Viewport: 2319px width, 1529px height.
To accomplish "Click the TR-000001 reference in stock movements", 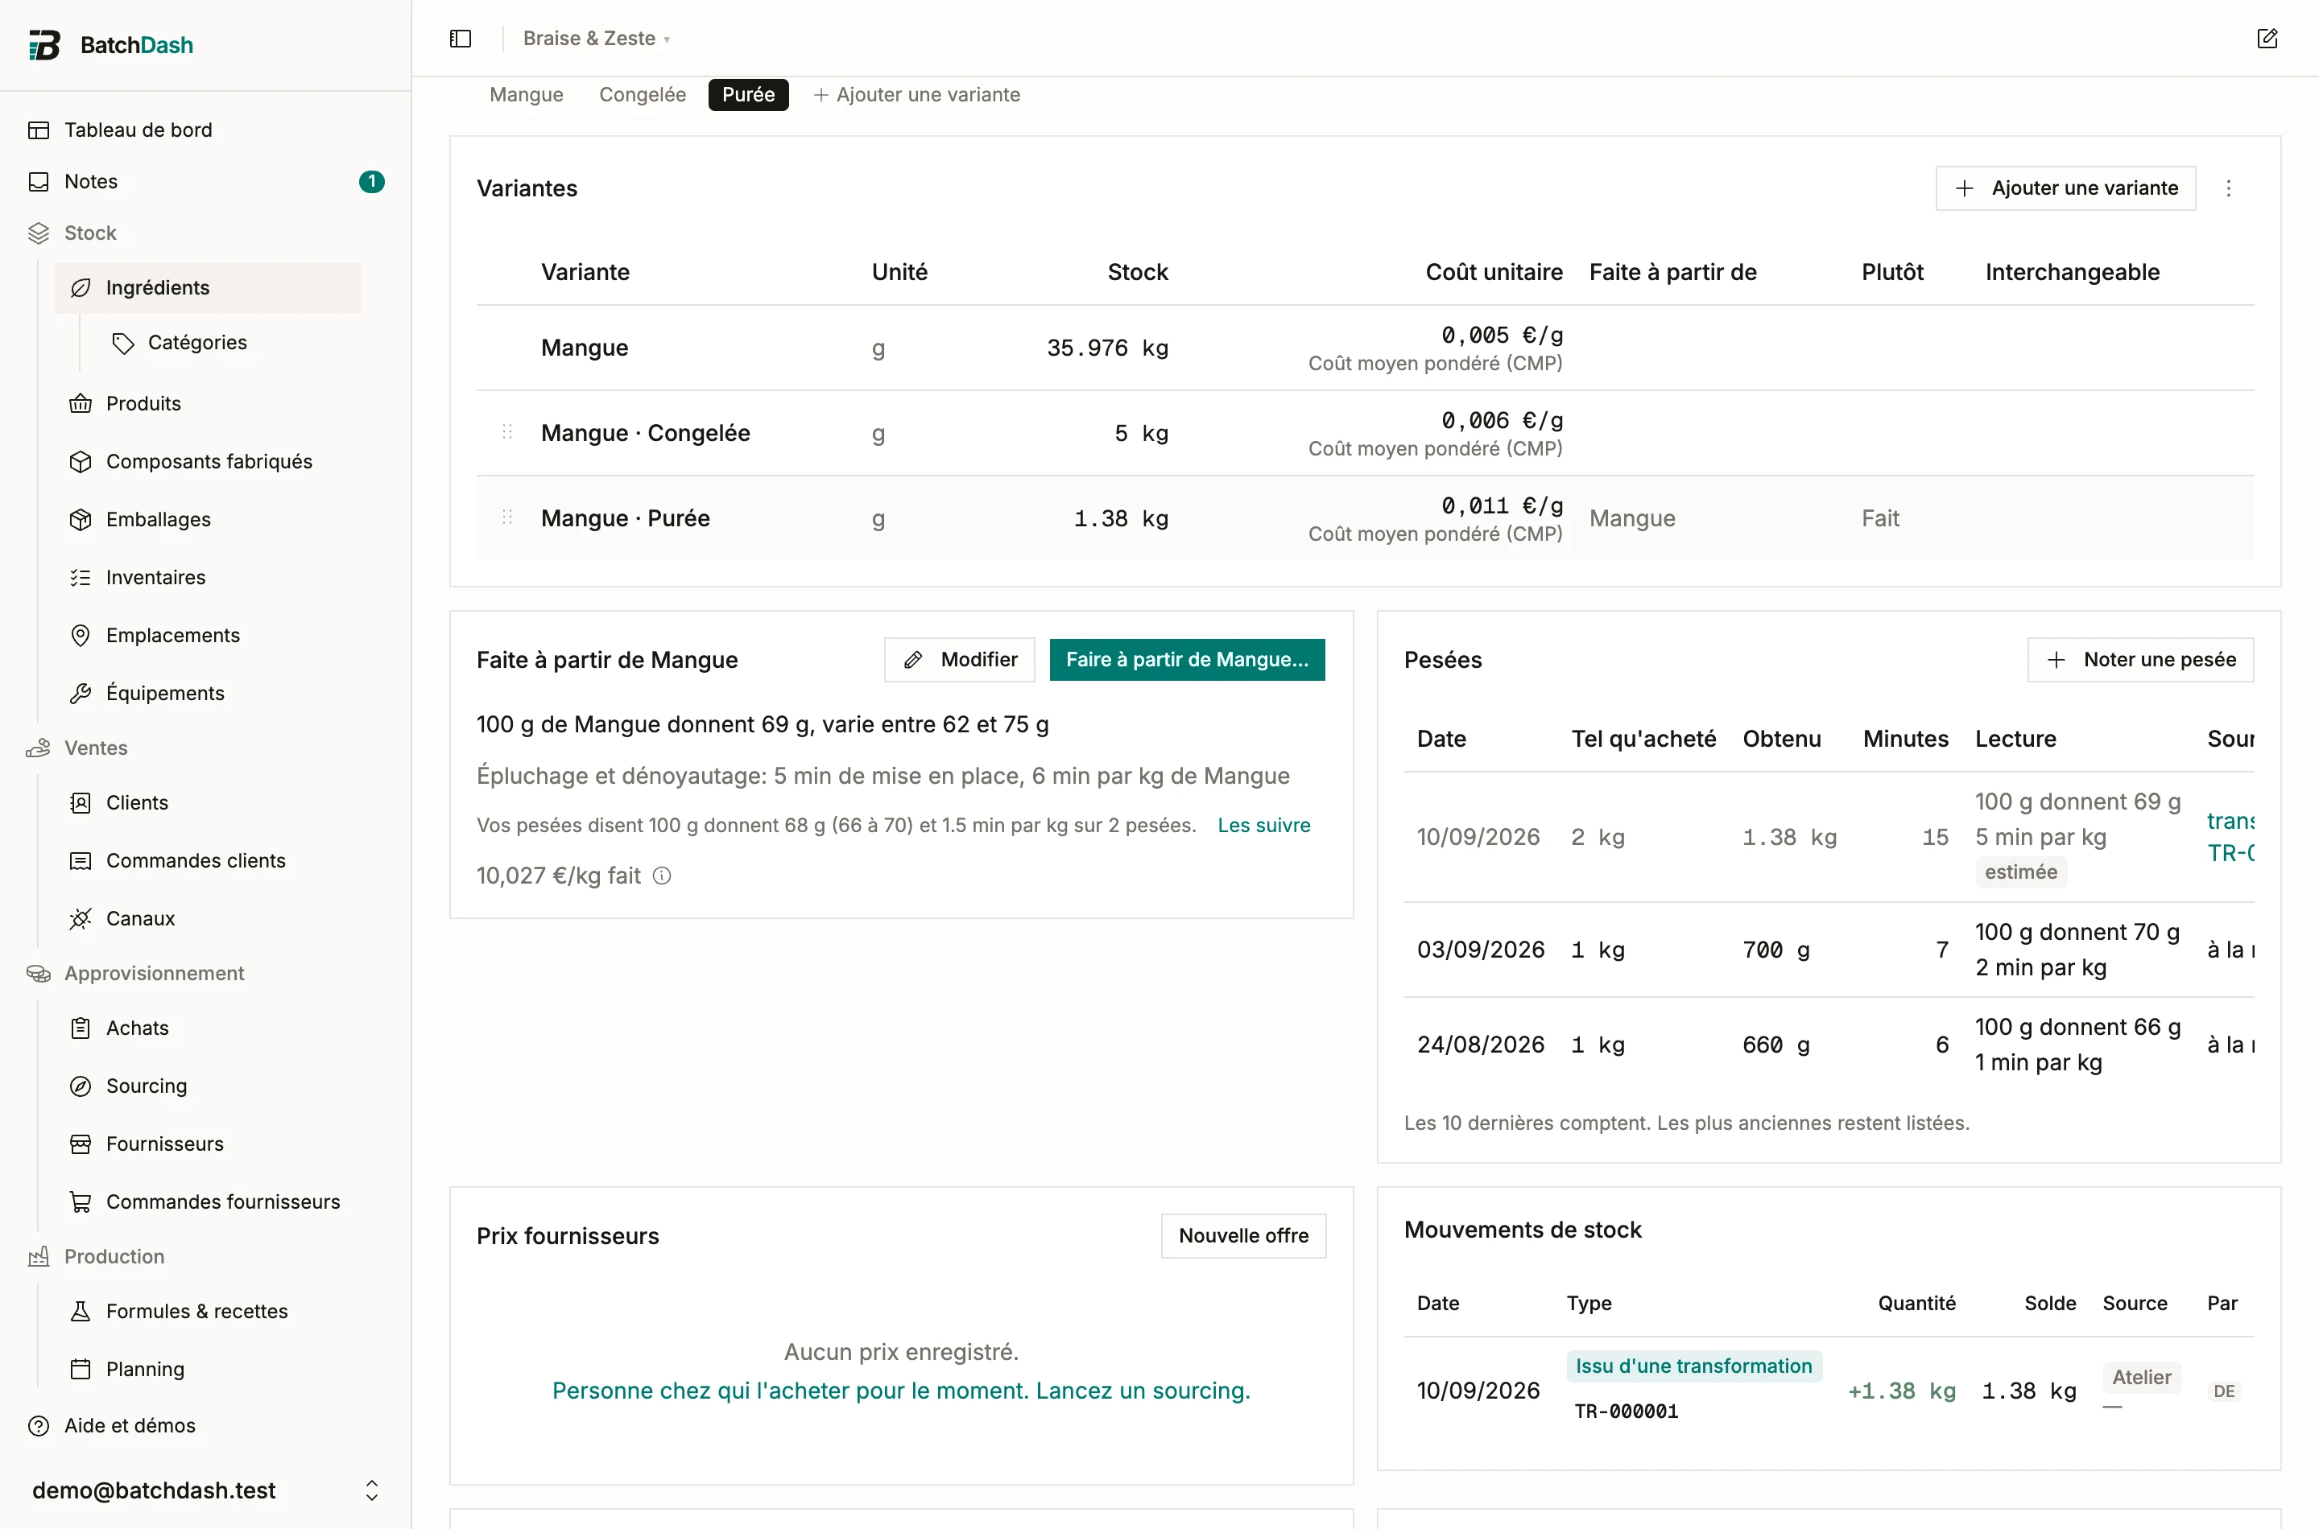I will [1627, 1411].
